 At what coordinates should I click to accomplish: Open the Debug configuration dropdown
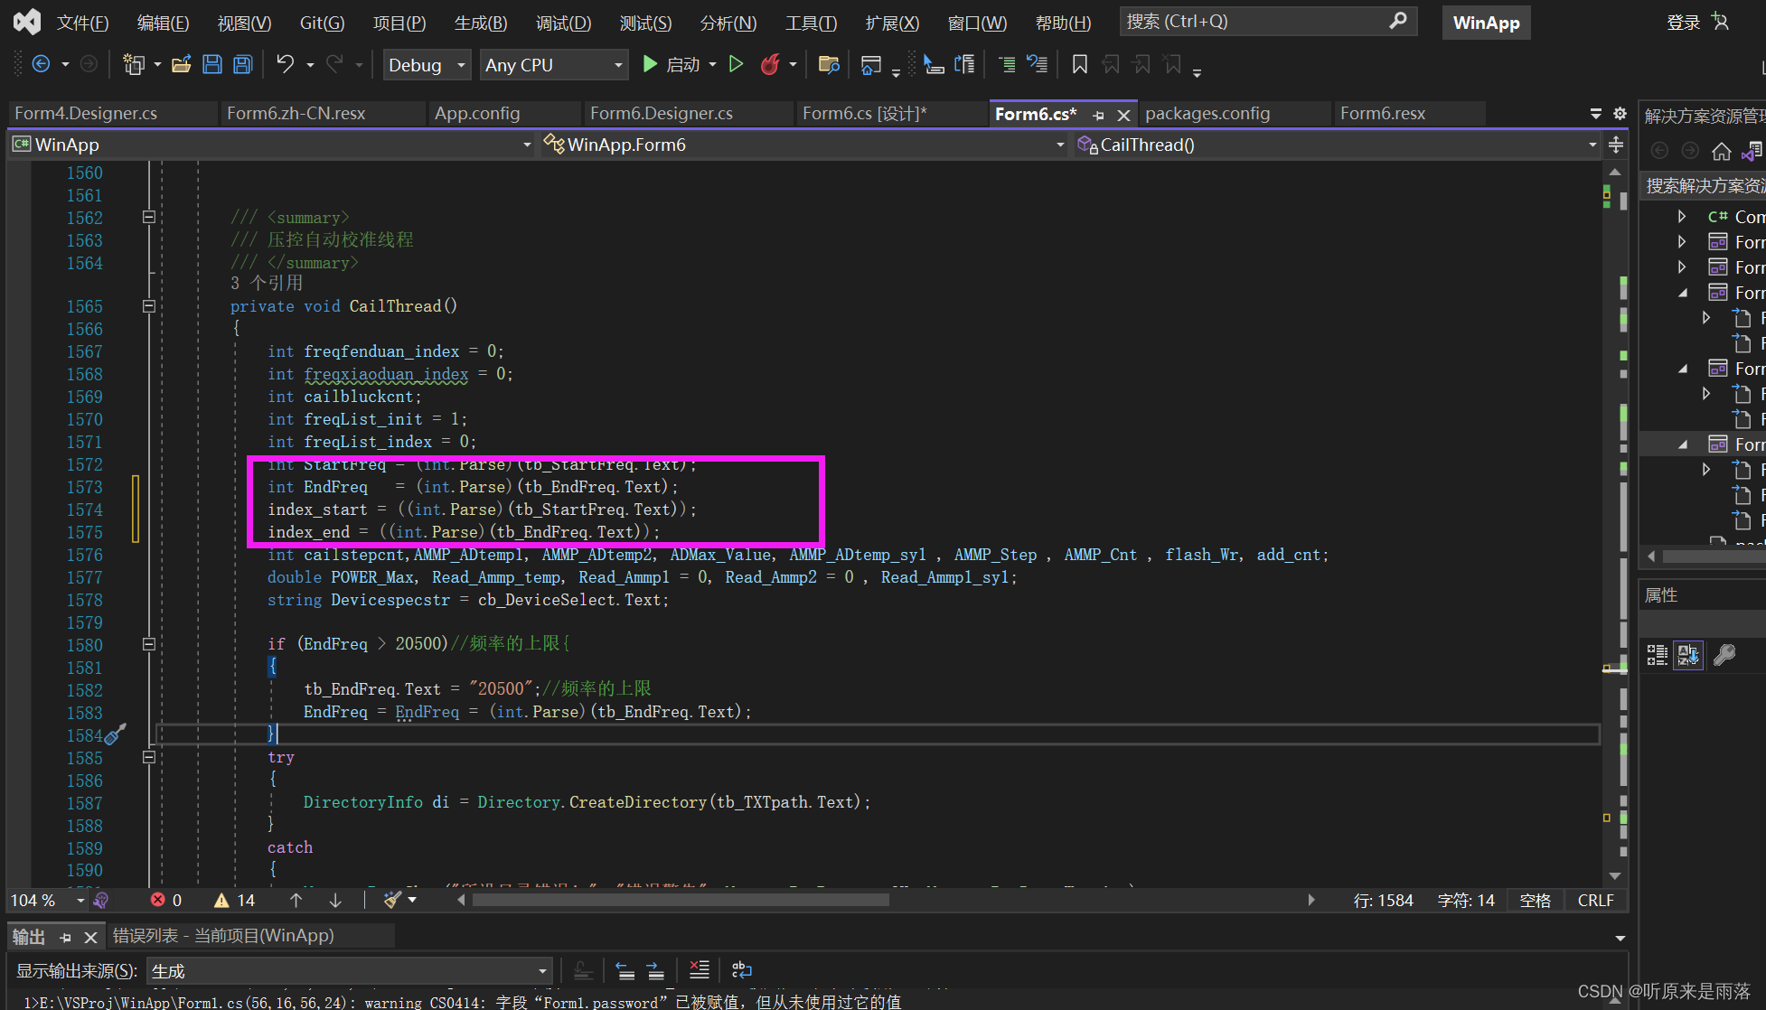426,64
